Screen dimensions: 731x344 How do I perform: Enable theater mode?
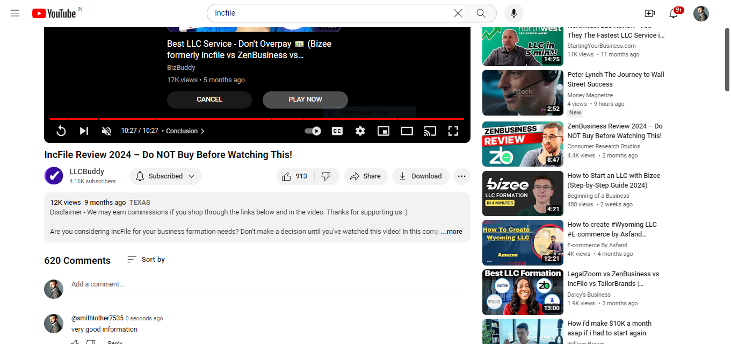tap(407, 131)
